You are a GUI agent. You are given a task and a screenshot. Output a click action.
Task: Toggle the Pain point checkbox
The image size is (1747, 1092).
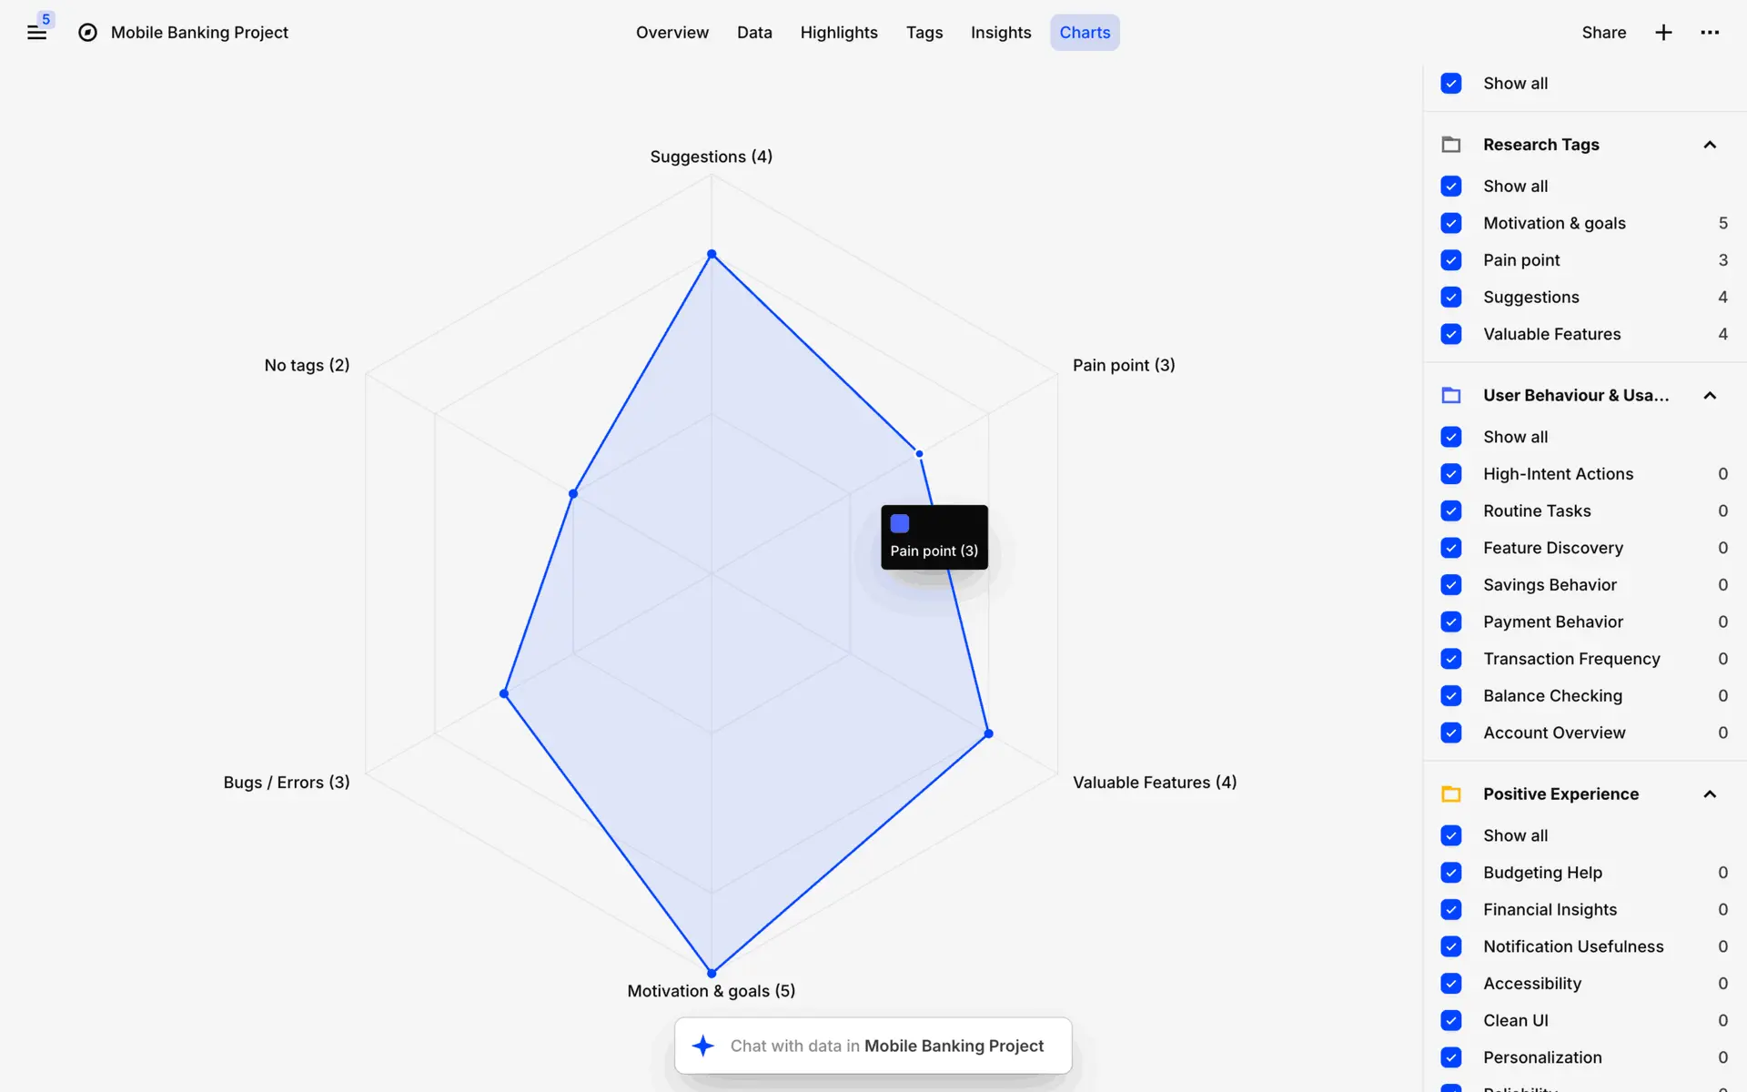[1451, 260]
